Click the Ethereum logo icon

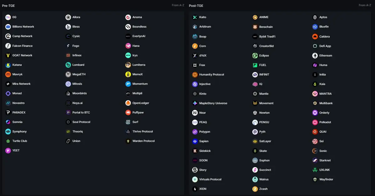click(x=315, y=56)
